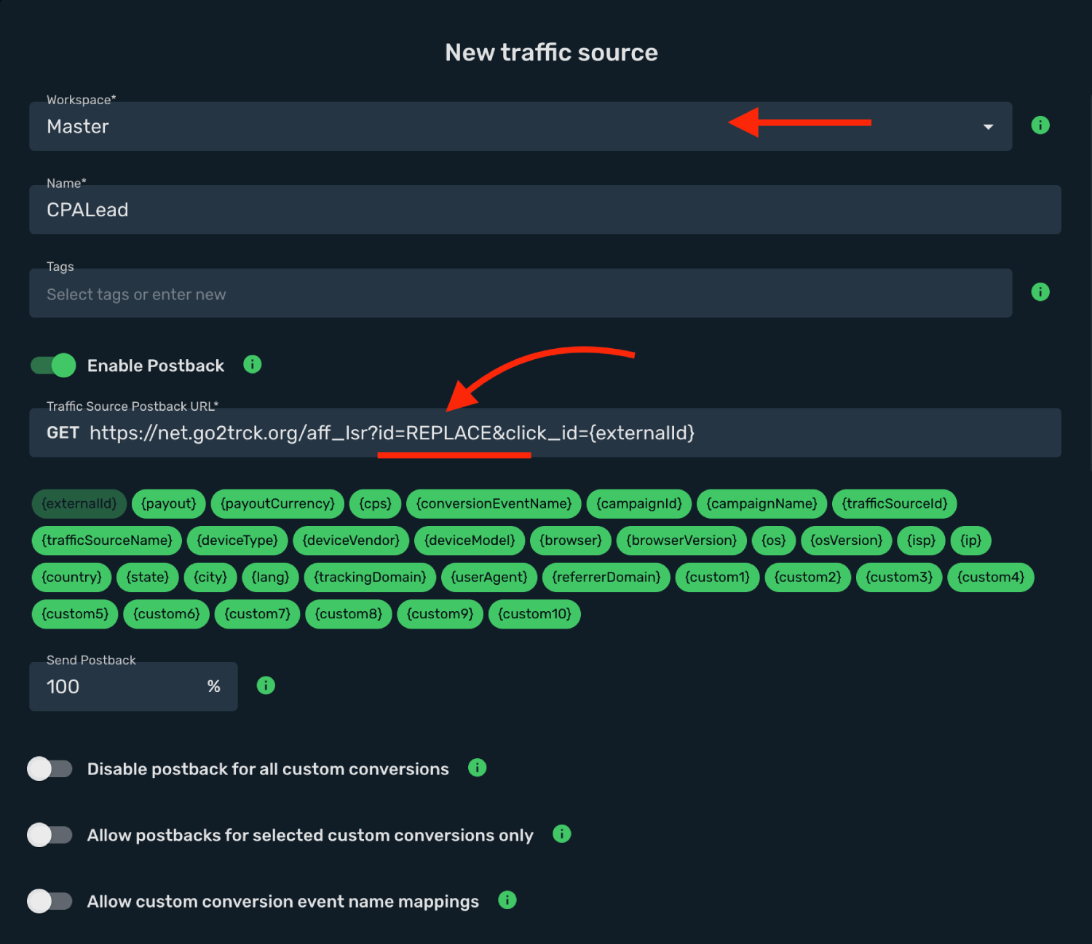Switch on Allow custom conversion event name mappings

[50, 901]
